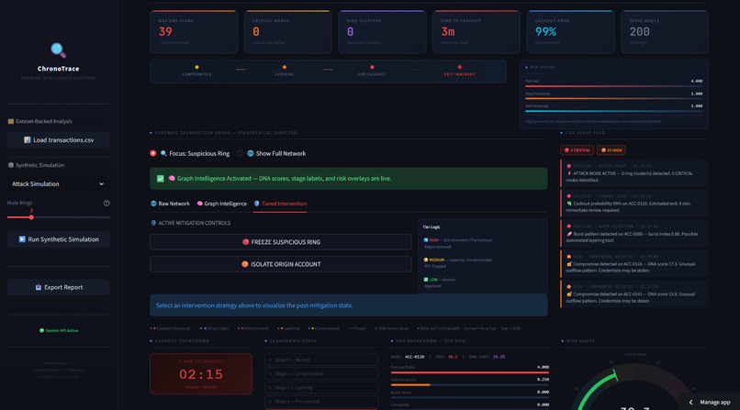
Task: Click the rocket icon in the burst pattern alert
Action: [569, 234]
